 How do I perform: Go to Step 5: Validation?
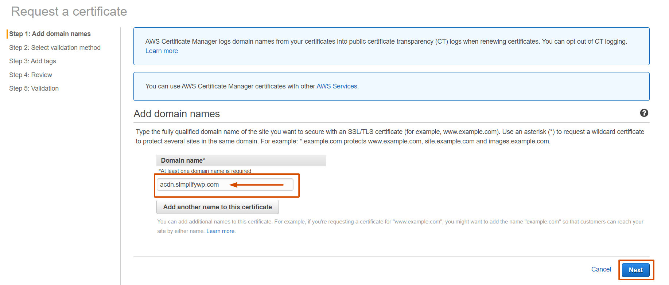34,88
